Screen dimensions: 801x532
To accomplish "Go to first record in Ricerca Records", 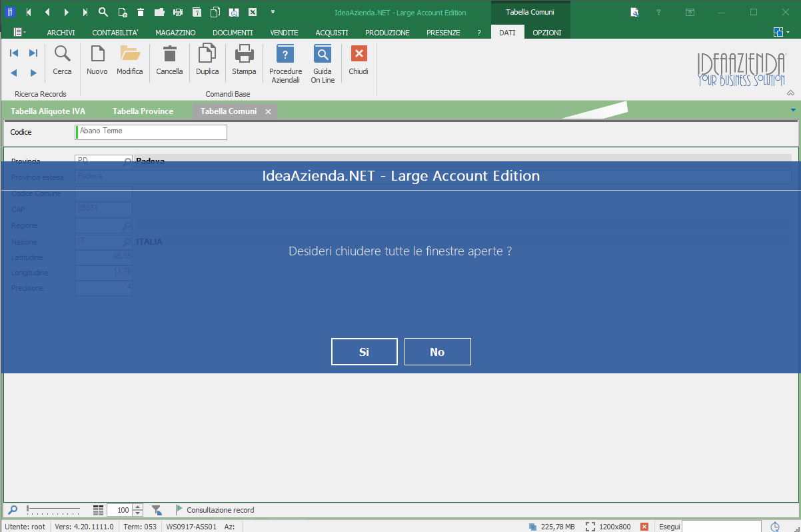I will (14, 53).
